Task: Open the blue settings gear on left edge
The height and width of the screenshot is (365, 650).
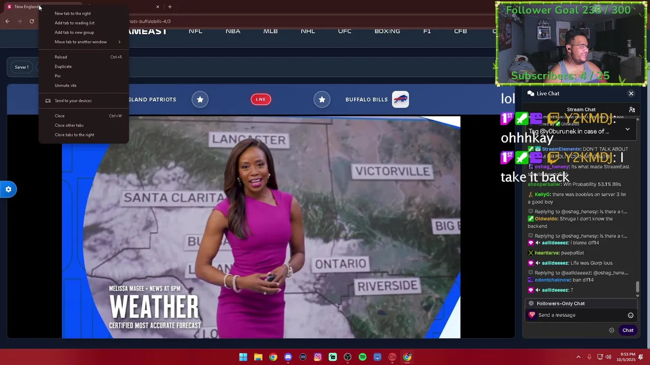Action: [x=8, y=190]
